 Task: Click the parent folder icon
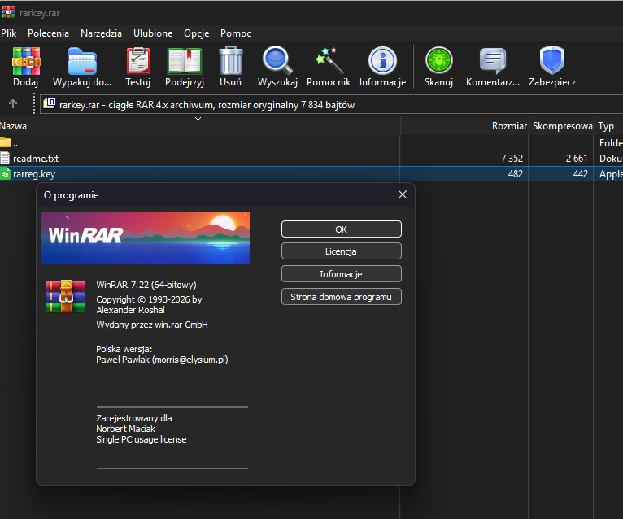click(x=6, y=142)
